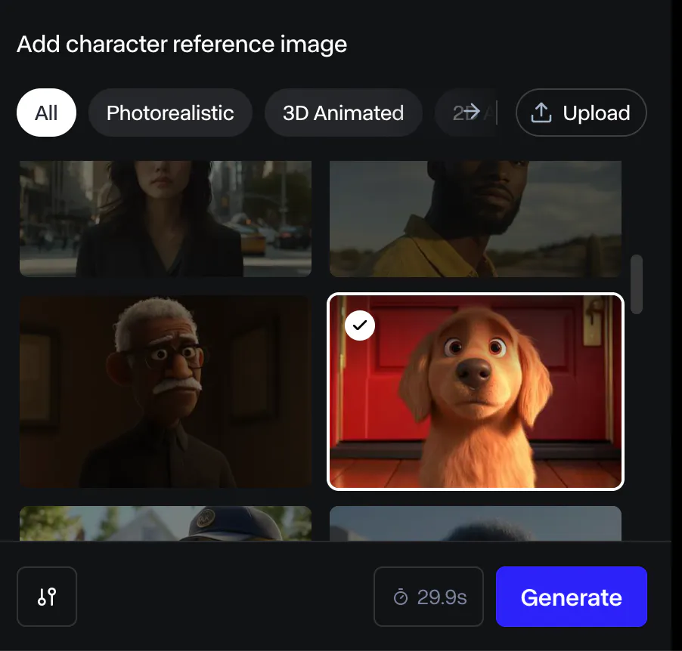Viewport: 682px width, 651px height.
Task: Toggle the checkmark on the puppy image
Action: 360,325
